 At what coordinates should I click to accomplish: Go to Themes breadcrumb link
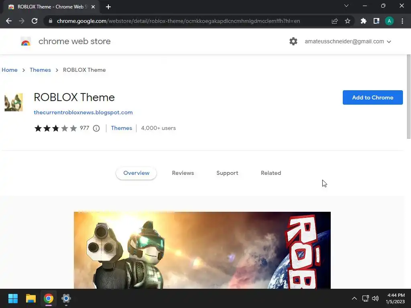click(40, 70)
